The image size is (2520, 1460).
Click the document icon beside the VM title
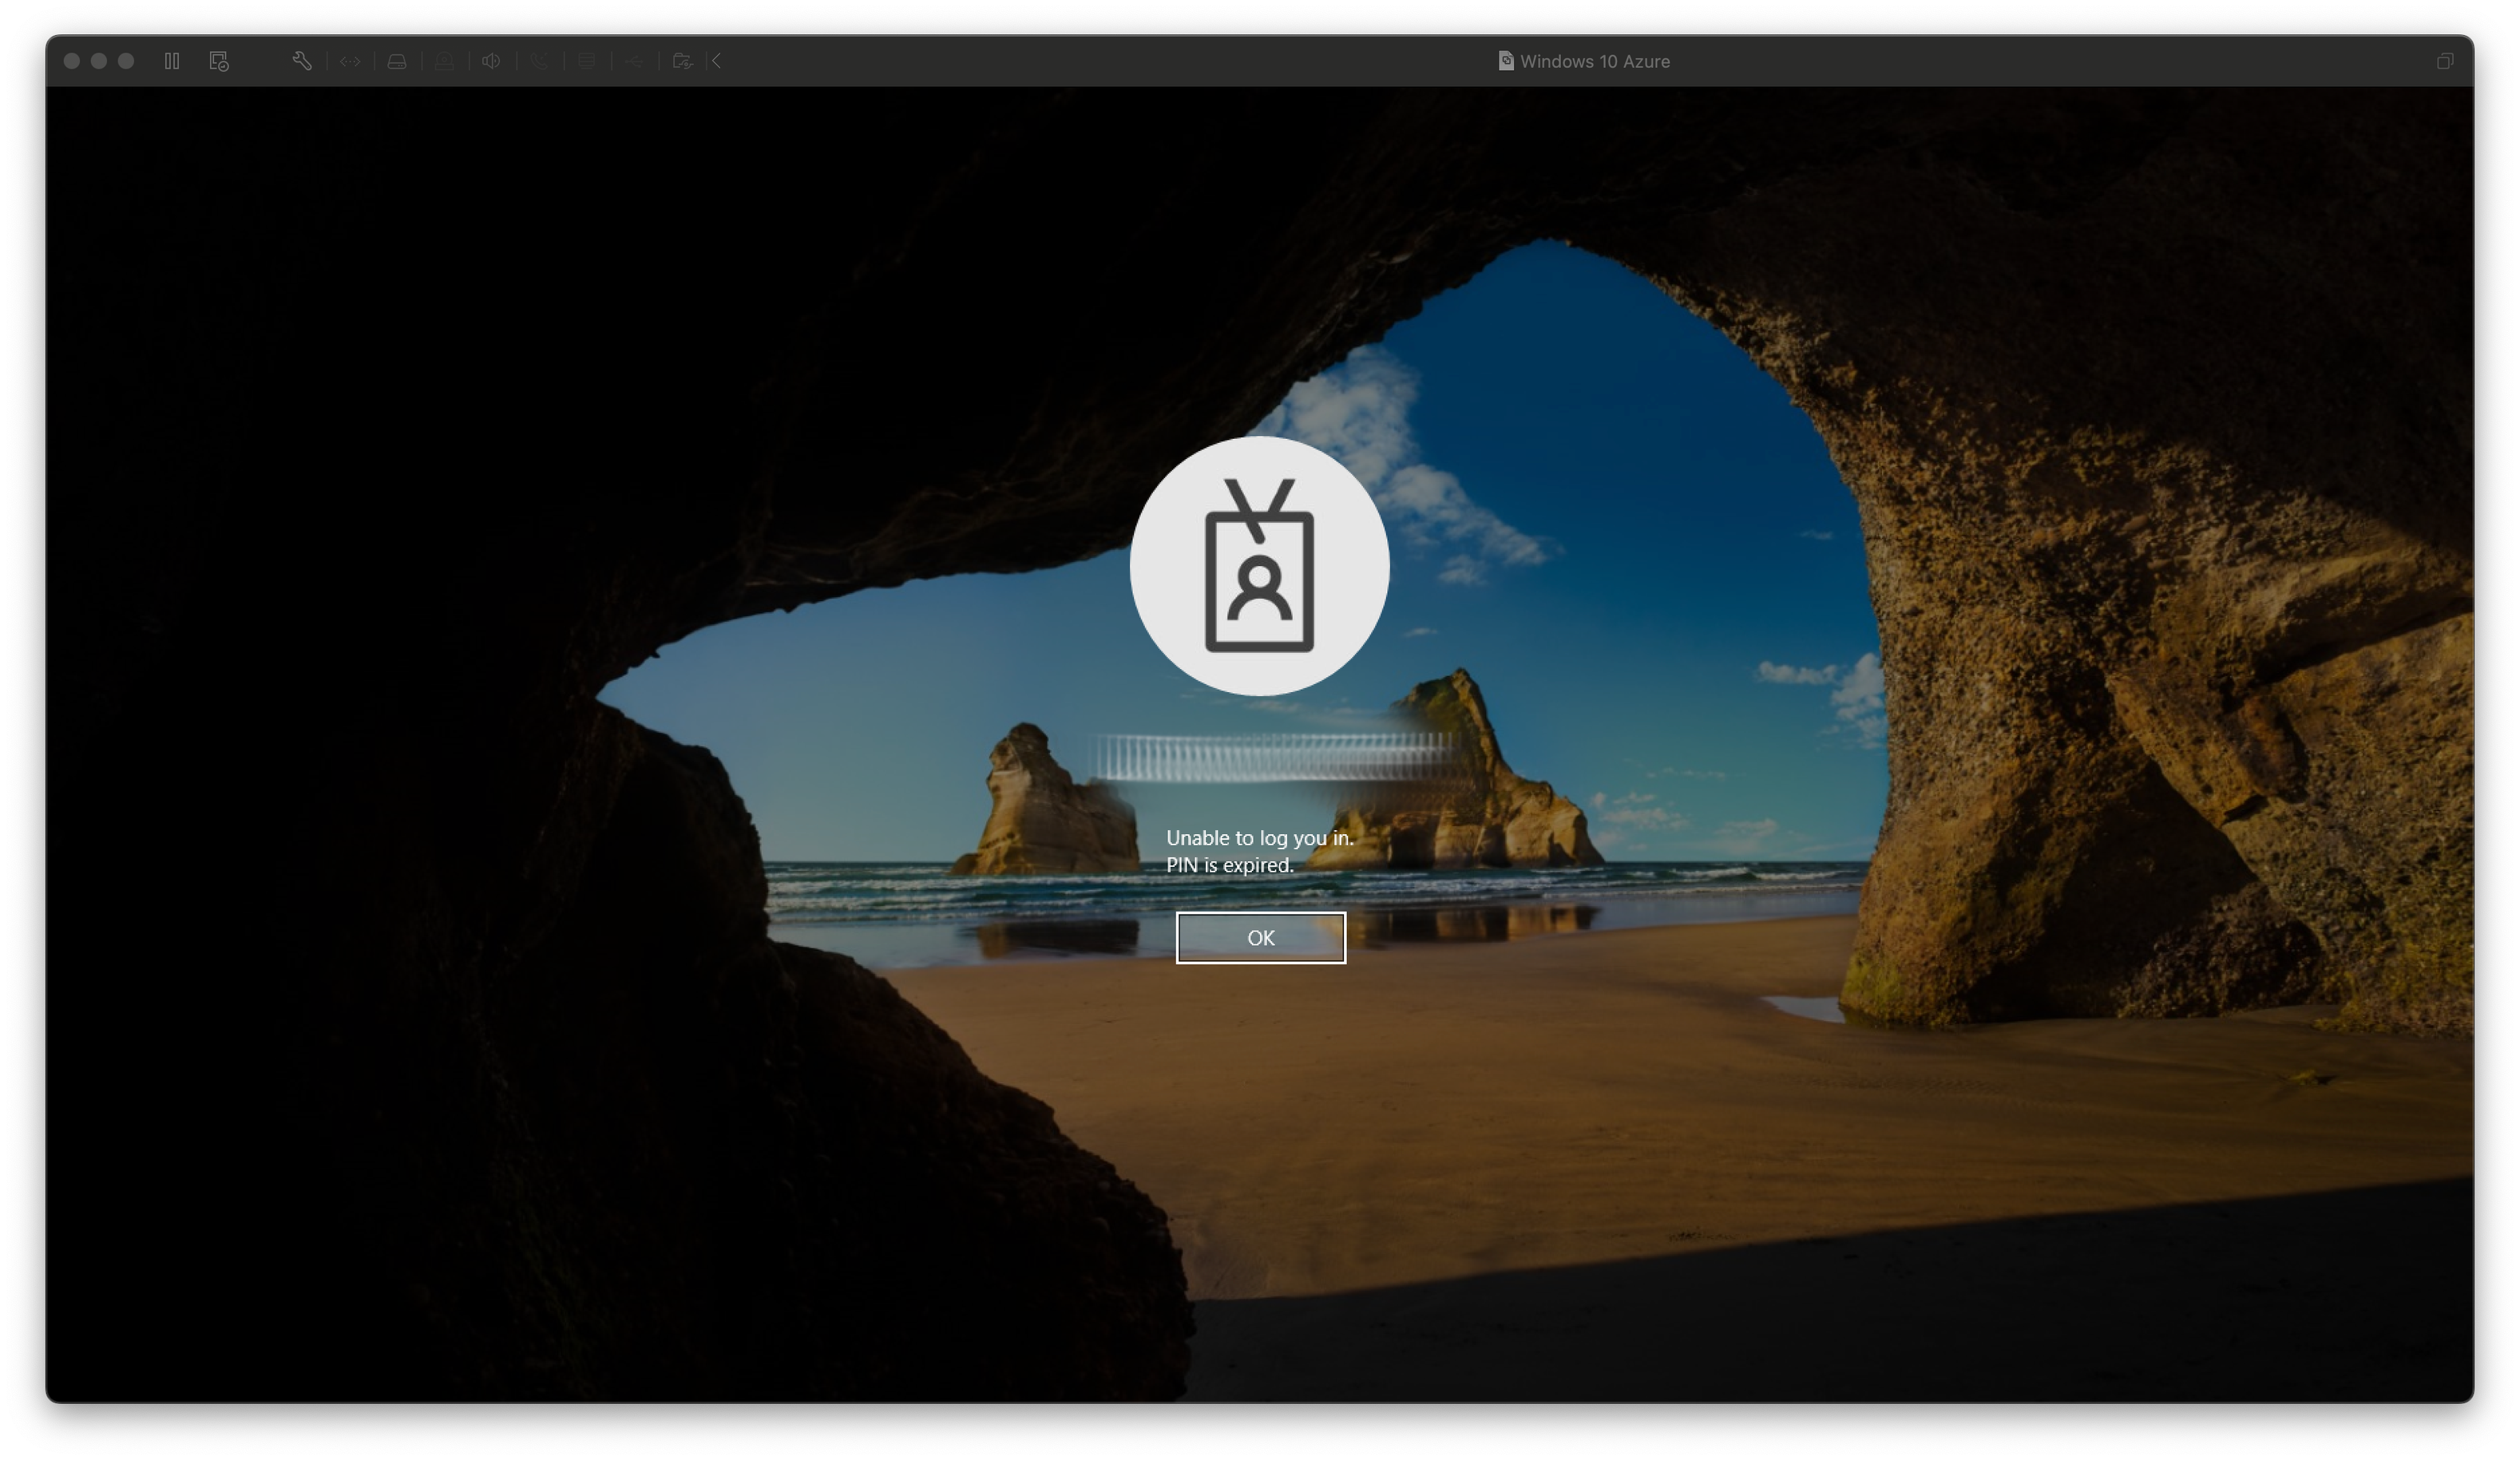1505,61
